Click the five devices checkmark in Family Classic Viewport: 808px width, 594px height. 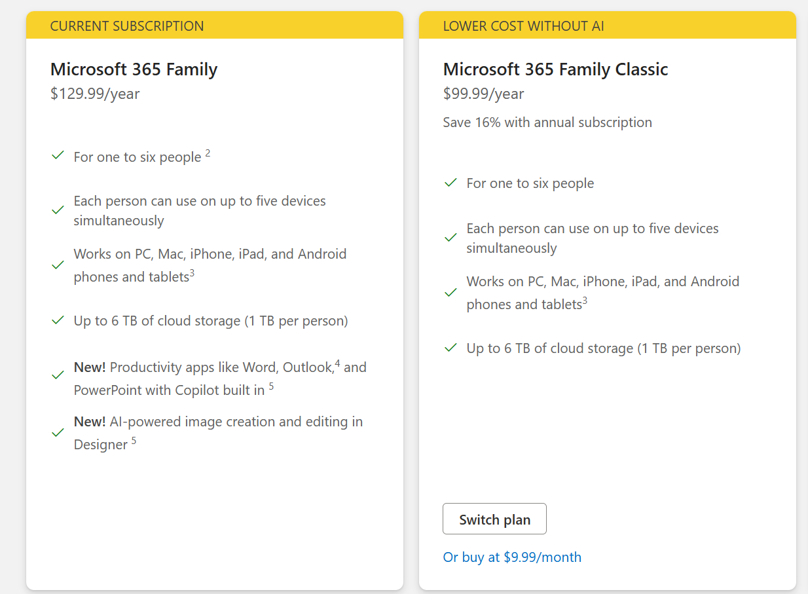tap(450, 238)
